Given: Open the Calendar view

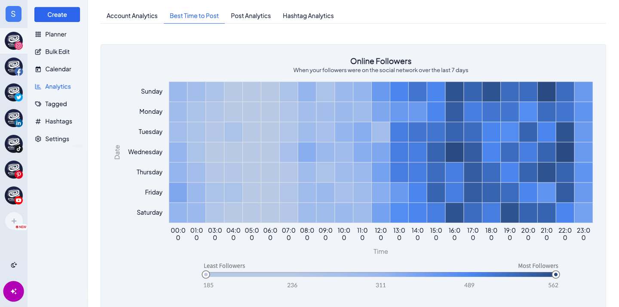Looking at the screenshot, I should [58, 69].
